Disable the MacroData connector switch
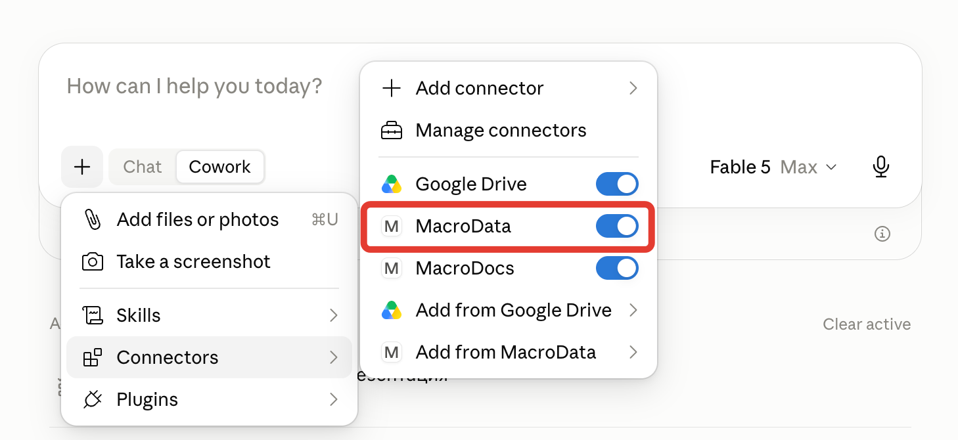The height and width of the screenshot is (440, 958). pyautogui.click(x=617, y=227)
